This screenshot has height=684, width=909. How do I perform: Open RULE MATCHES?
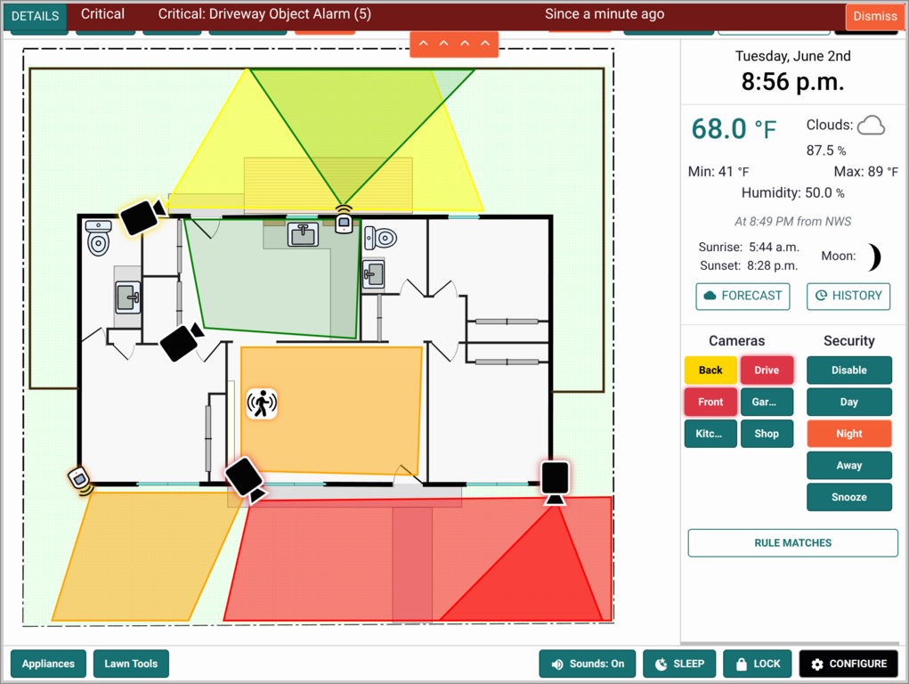tap(792, 543)
